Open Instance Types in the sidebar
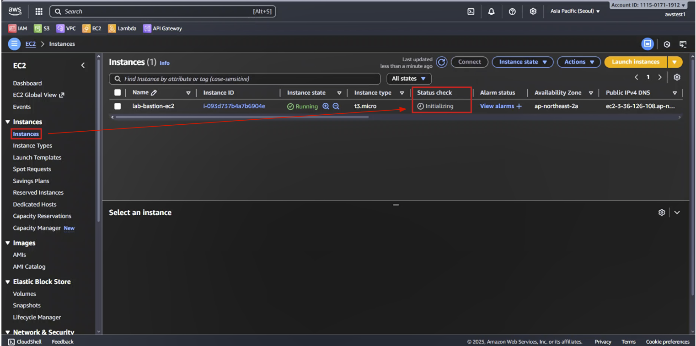 pyautogui.click(x=32, y=146)
